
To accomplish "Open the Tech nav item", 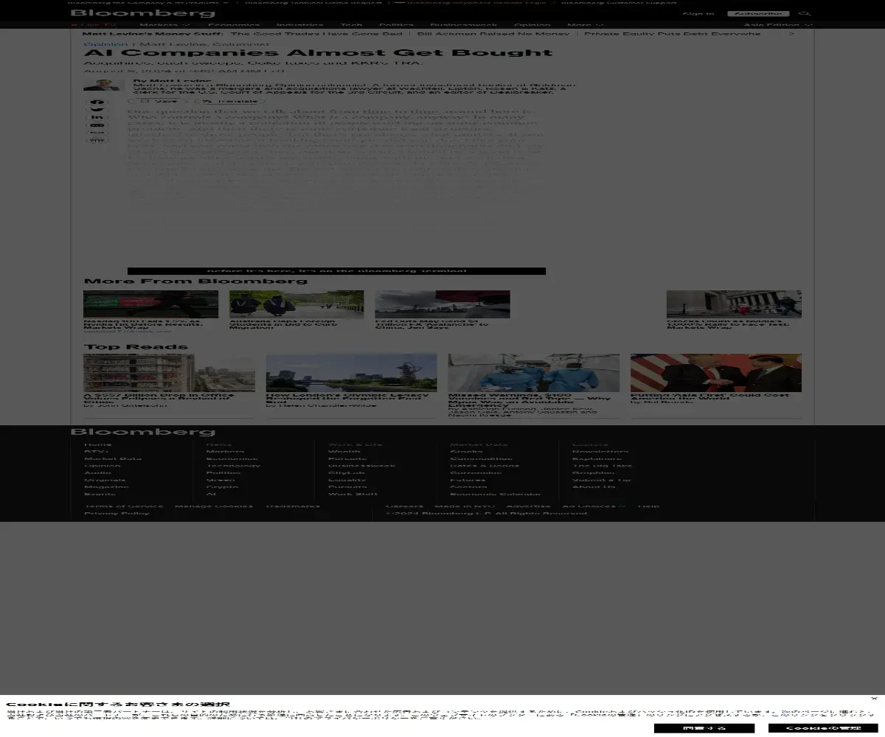I will click(351, 25).
